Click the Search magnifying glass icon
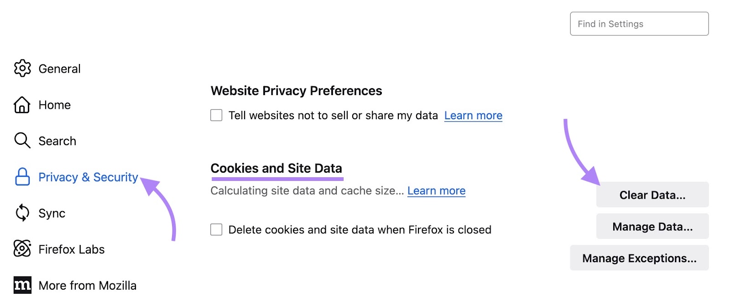 [21, 141]
